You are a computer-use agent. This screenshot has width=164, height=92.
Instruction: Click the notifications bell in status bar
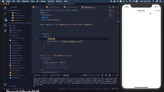point(117,89)
